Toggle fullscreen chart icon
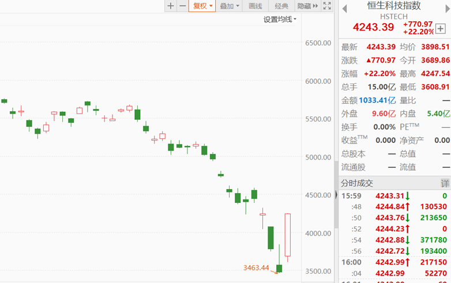451x283 pixels. (x=327, y=6)
